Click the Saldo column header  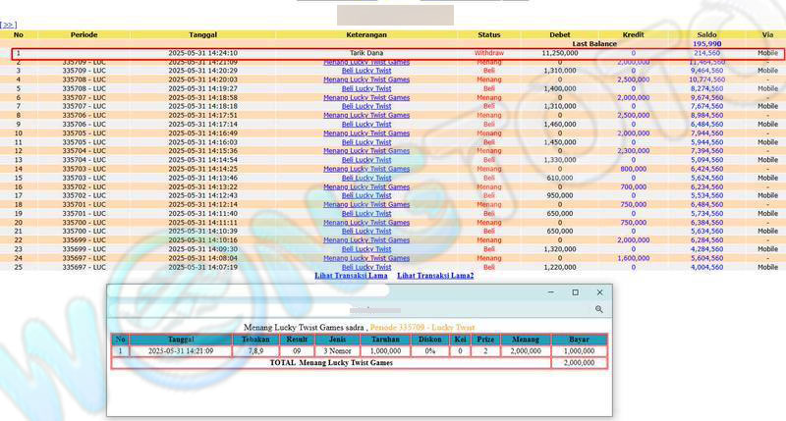[707, 34]
